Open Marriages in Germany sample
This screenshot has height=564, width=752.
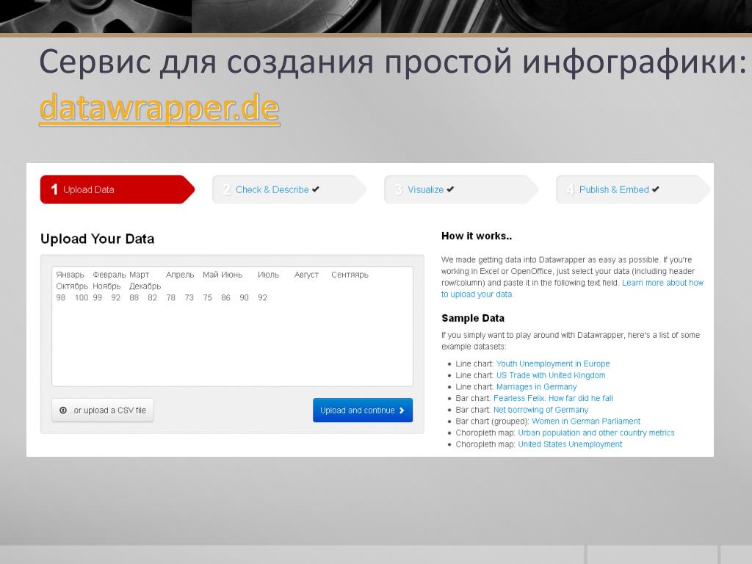pyautogui.click(x=536, y=386)
